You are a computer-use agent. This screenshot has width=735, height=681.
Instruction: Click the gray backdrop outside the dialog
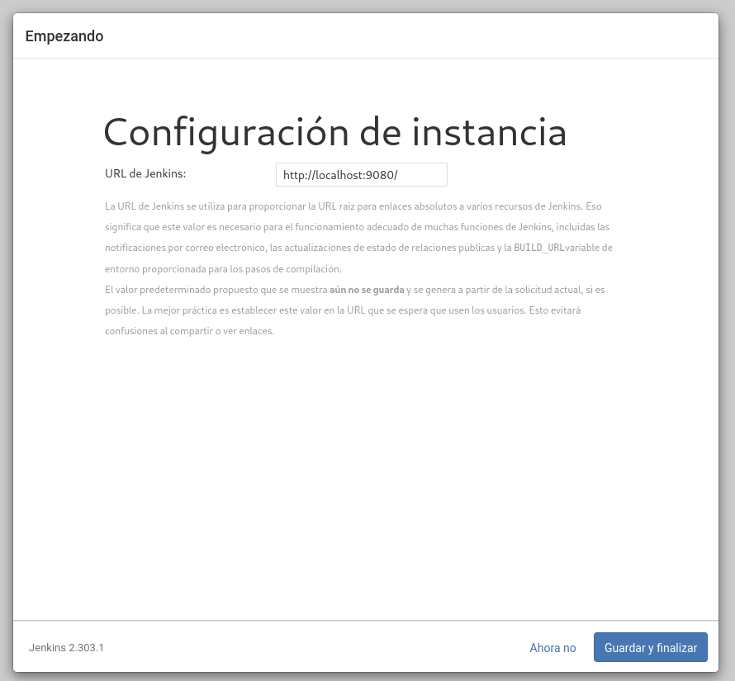point(727,330)
